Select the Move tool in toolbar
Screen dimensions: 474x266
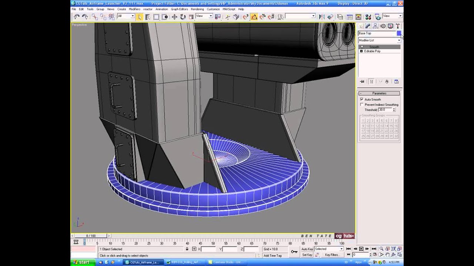pos(174,17)
